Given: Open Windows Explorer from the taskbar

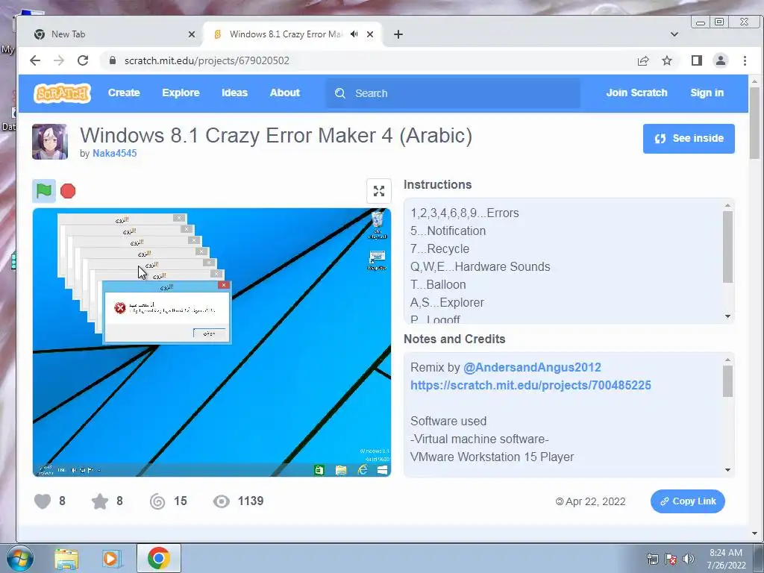Looking at the screenshot, I should pos(66,559).
